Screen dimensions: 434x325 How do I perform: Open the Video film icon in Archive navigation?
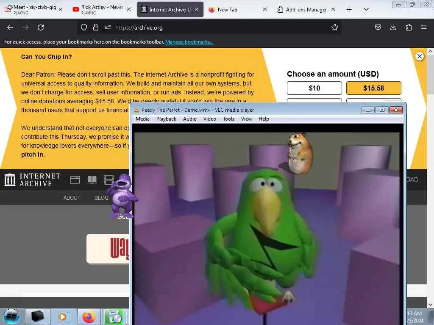109,180
